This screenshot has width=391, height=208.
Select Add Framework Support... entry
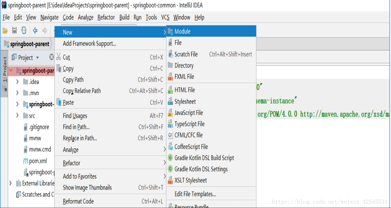(x=110, y=44)
